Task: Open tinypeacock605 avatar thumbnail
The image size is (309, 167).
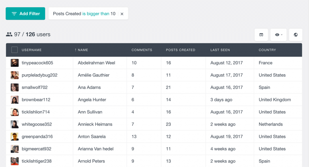Action: click(x=14, y=63)
